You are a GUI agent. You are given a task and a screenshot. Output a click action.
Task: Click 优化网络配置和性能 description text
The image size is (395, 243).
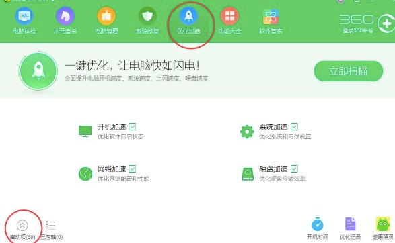click(123, 179)
